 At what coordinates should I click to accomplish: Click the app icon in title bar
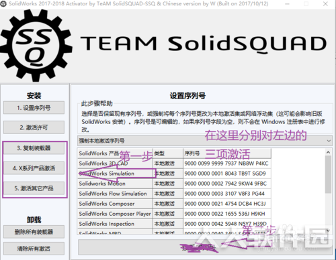click(3, 4)
